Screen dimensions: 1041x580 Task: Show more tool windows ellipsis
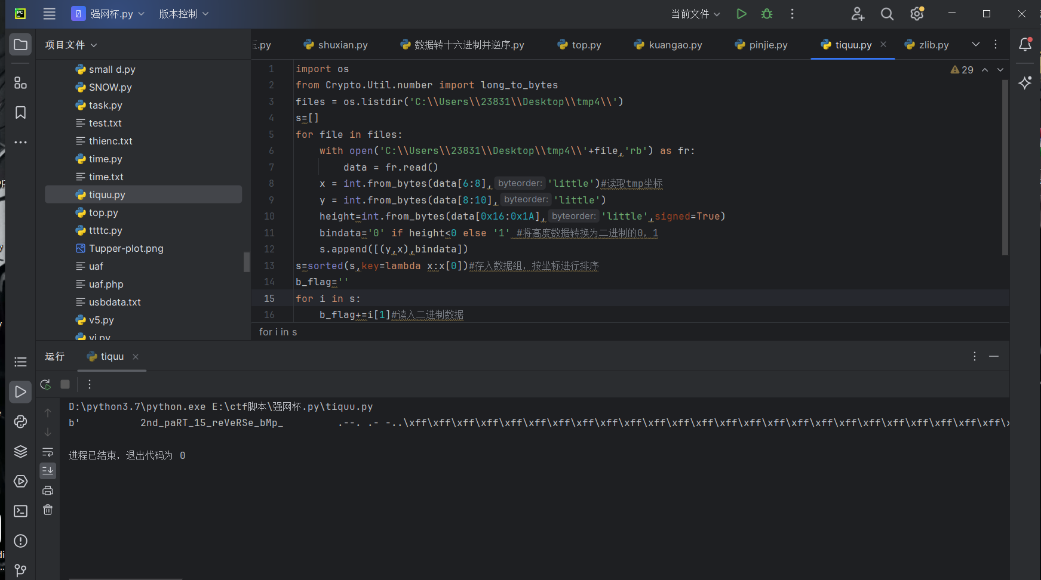coord(20,143)
